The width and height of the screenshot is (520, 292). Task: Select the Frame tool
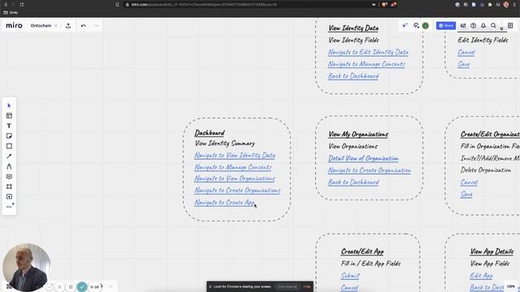[9, 187]
